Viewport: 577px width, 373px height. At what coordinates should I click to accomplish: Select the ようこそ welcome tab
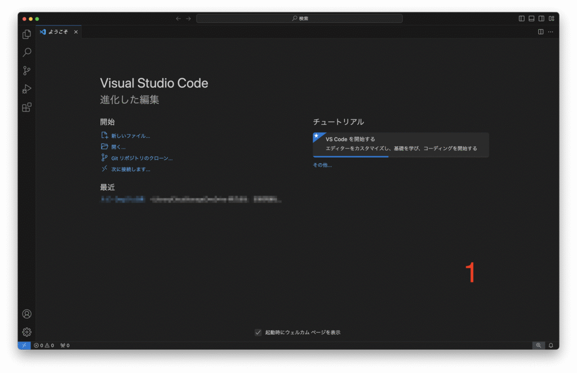(58, 32)
